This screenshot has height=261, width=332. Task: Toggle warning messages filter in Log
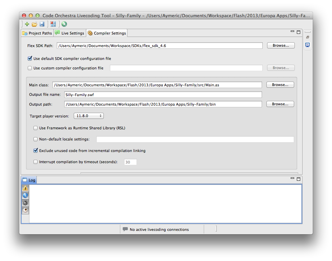pos(25,189)
